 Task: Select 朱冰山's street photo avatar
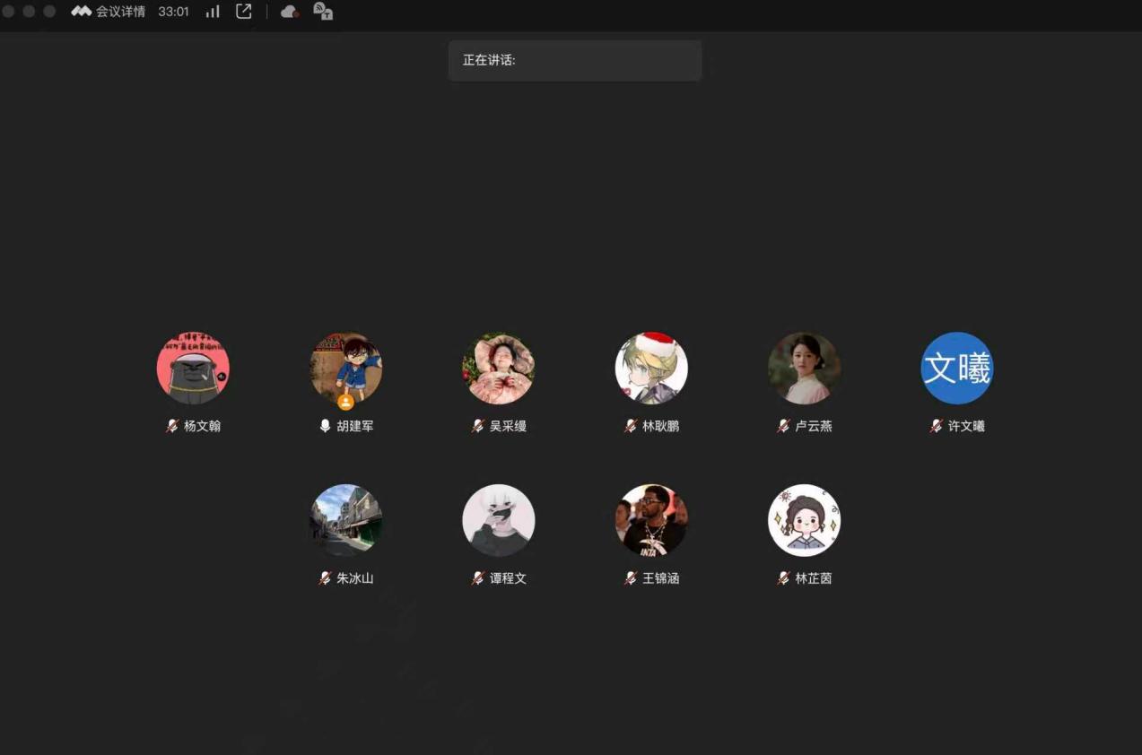(345, 520)
